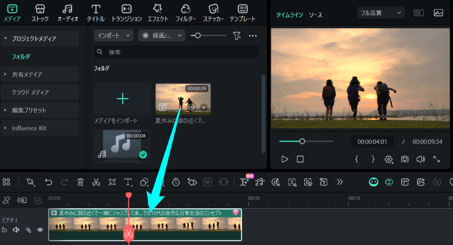Open the media panel more options (…) menu
This screenshot has width=453, height=245.
pyautogui.click(x=253, y=36)
